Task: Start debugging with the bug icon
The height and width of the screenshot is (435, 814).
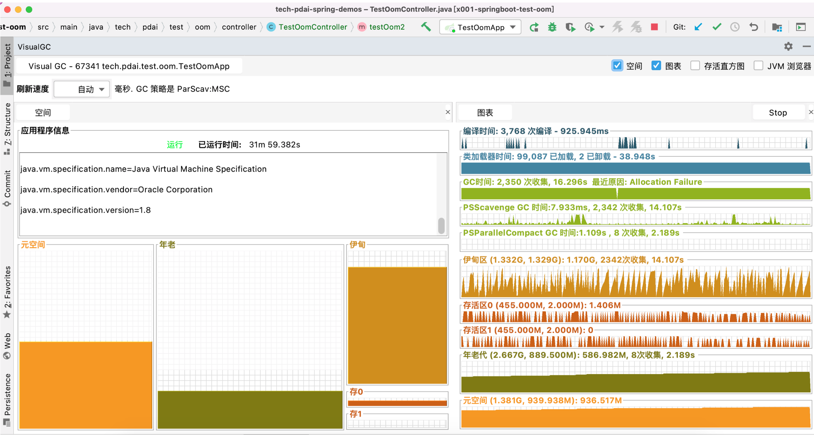Action: 552,27
